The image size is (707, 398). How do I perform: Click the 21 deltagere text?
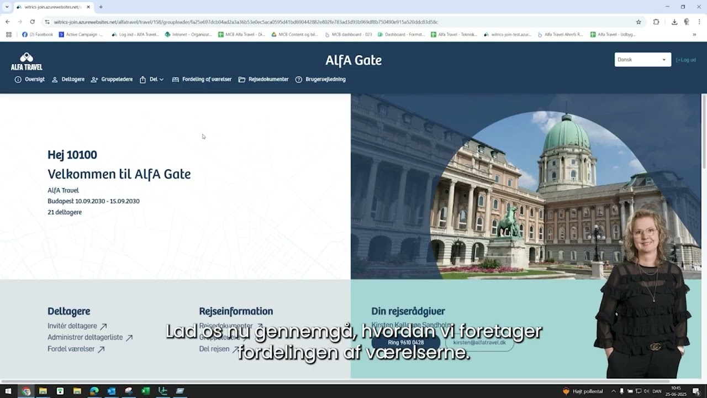(65, 212)
